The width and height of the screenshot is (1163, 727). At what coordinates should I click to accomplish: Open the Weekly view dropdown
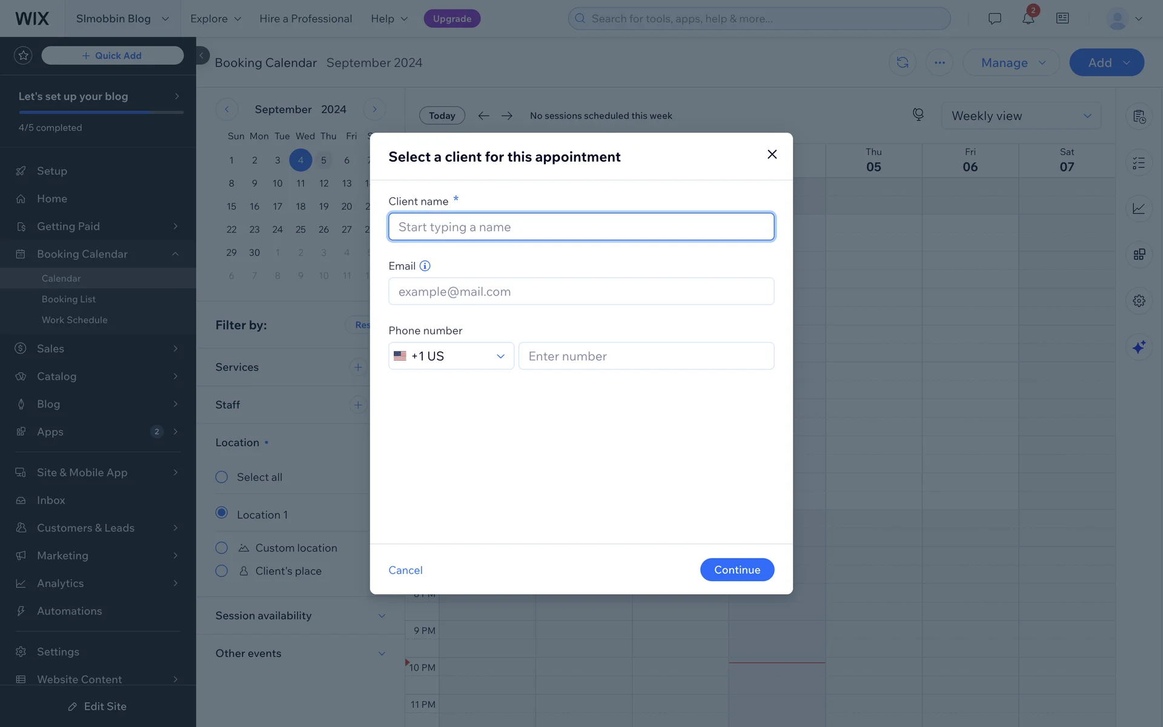point(1021,116)
